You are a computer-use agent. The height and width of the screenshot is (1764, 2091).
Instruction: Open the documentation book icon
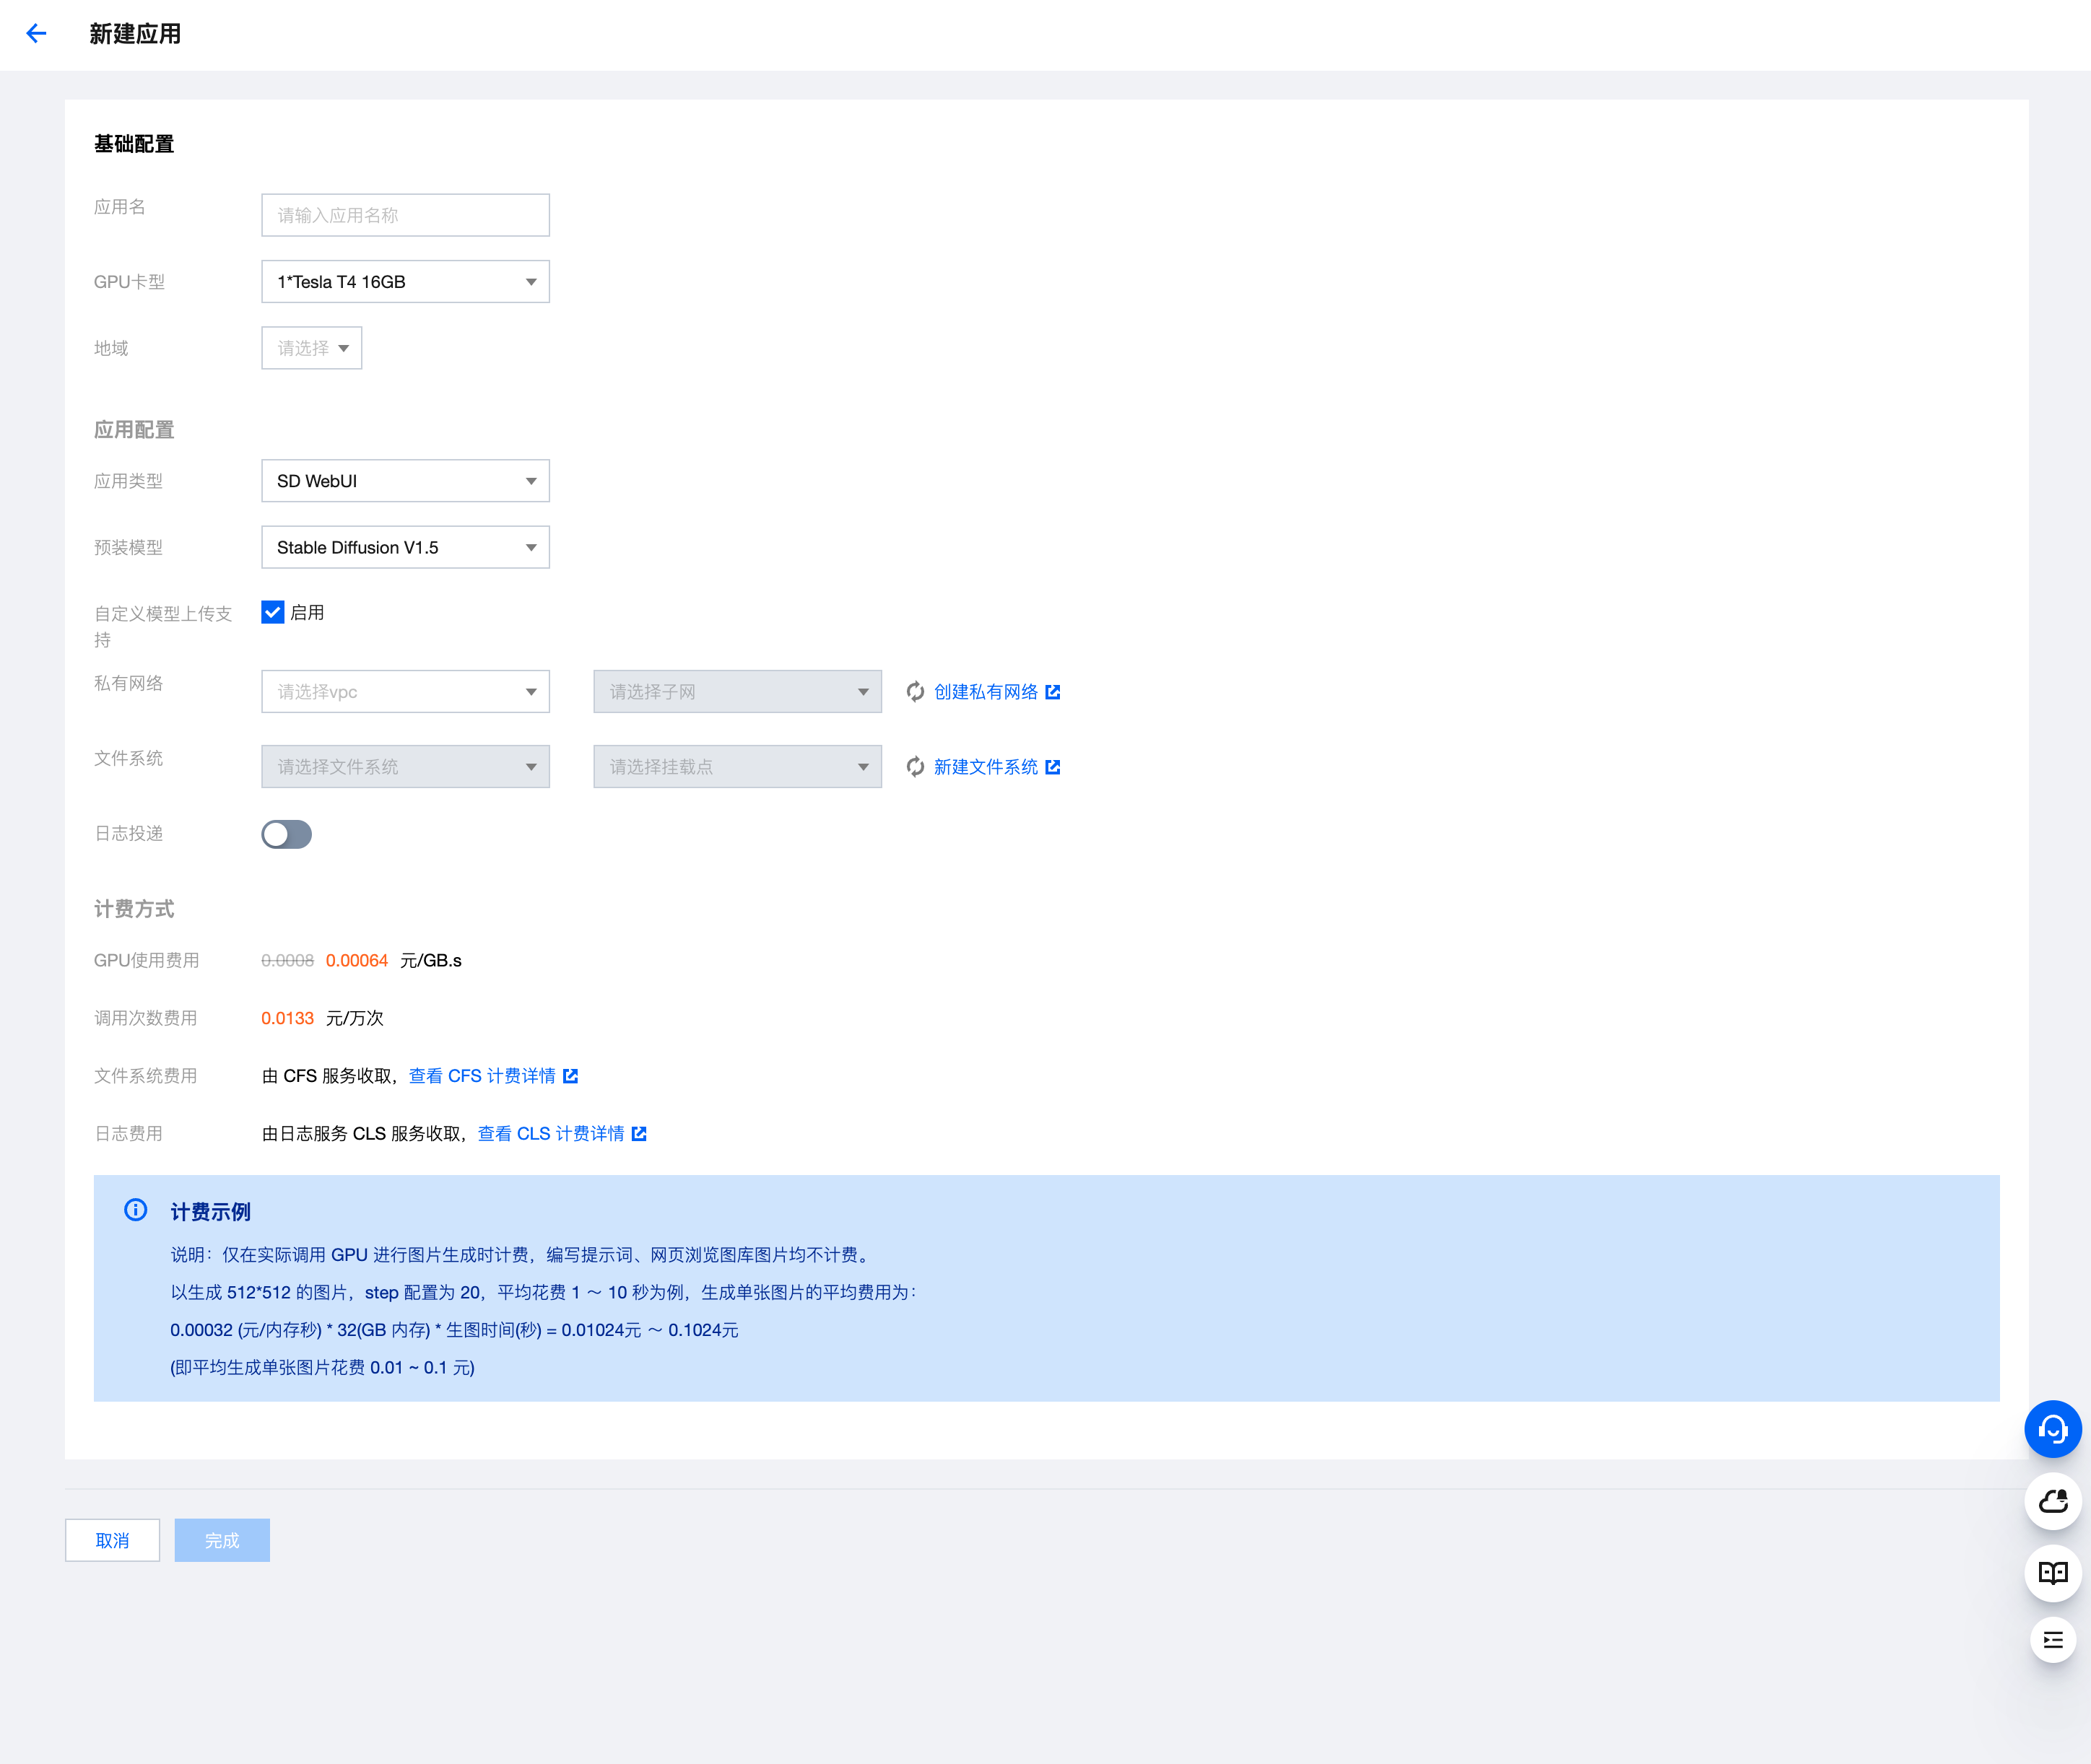[x=2052, y=1573]
